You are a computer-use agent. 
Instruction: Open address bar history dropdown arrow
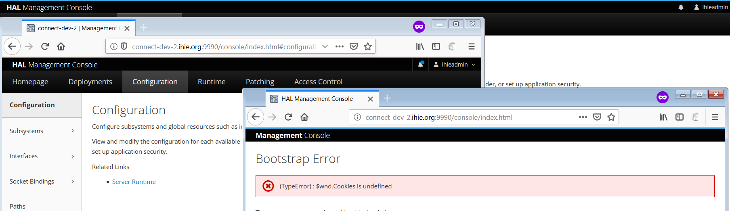(x=325, y=46)
